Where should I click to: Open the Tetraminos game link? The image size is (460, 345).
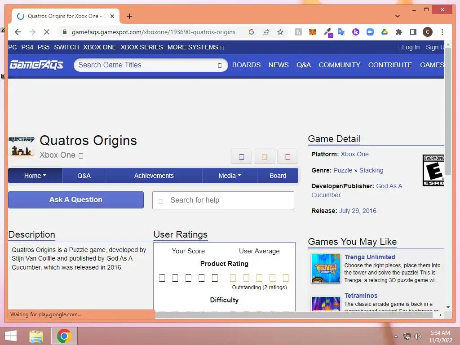click(x=361, y=296)
